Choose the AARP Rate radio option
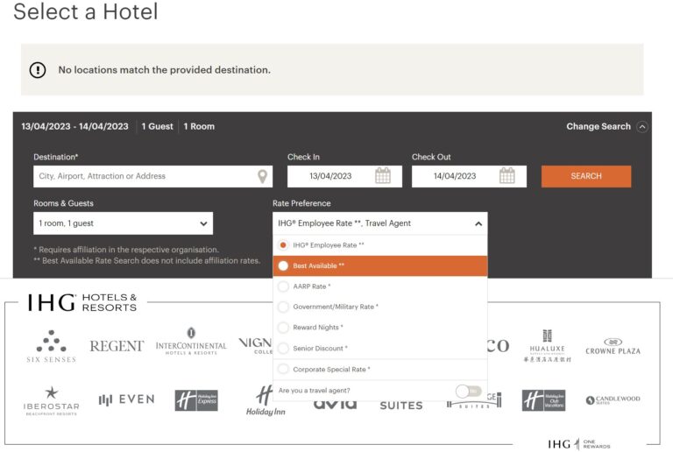 tap(283, 286)
